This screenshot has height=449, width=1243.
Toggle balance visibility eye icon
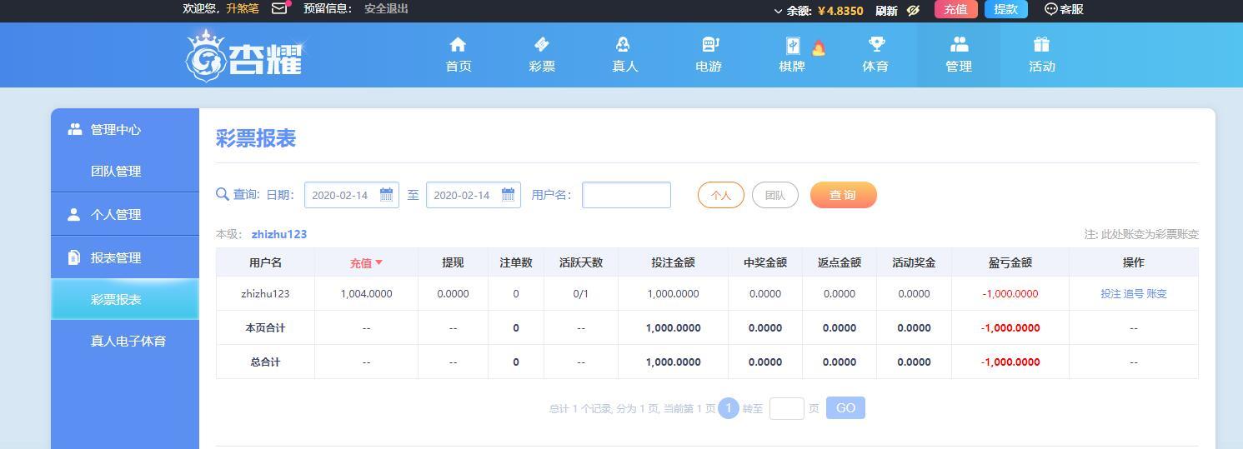(913, 10)
